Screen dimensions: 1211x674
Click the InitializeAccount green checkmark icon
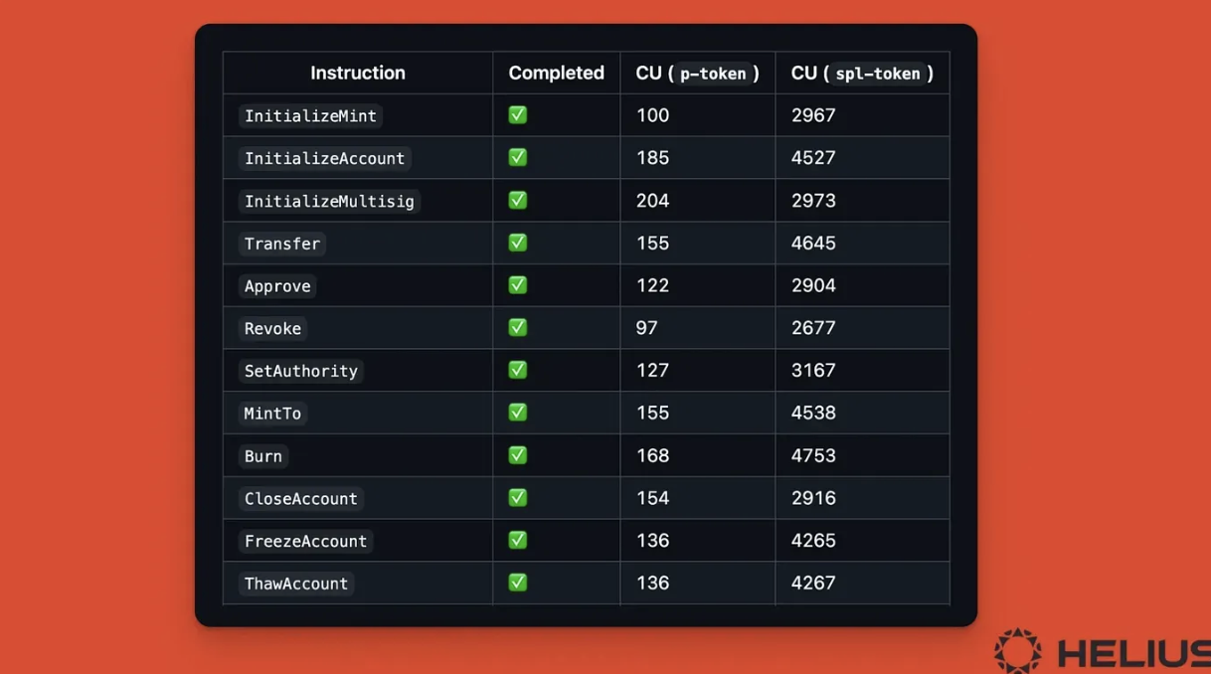click(x=518, y=158)
